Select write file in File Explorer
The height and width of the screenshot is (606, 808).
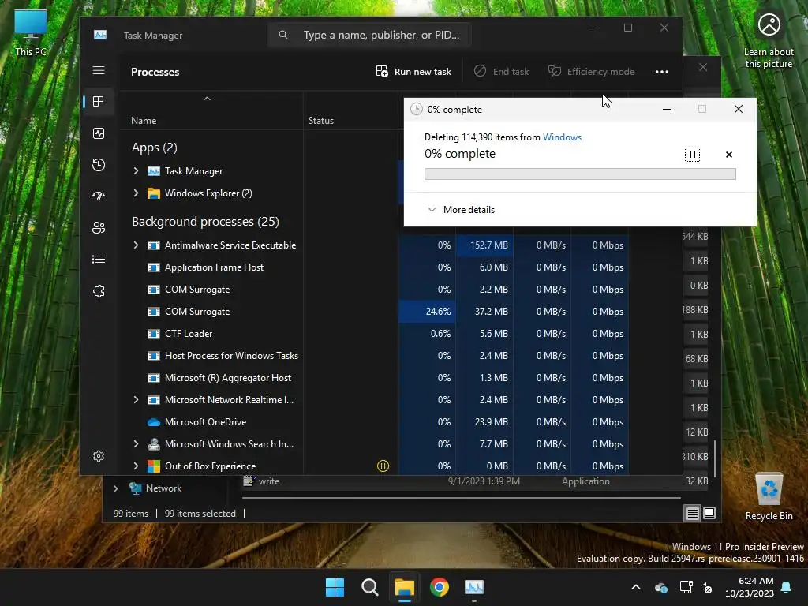(x=268, y=481)
